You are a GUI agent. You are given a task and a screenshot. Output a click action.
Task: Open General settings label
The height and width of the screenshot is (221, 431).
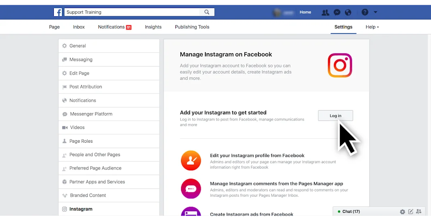(77, 46)
